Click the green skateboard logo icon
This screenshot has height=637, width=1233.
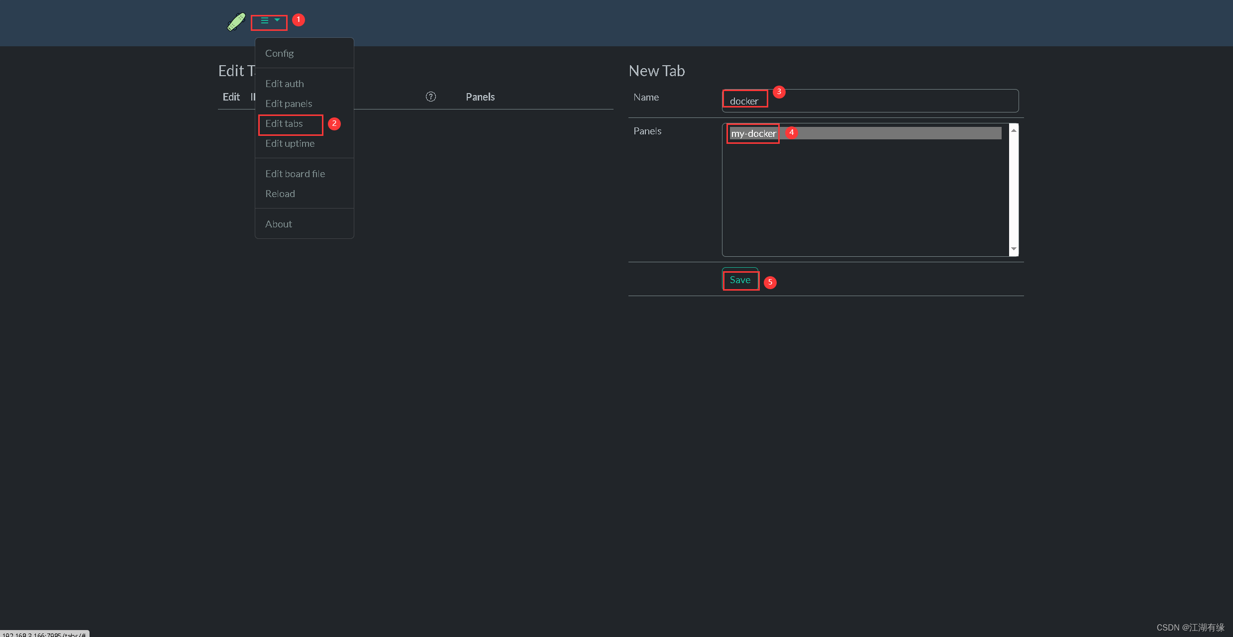coord(236,21)
